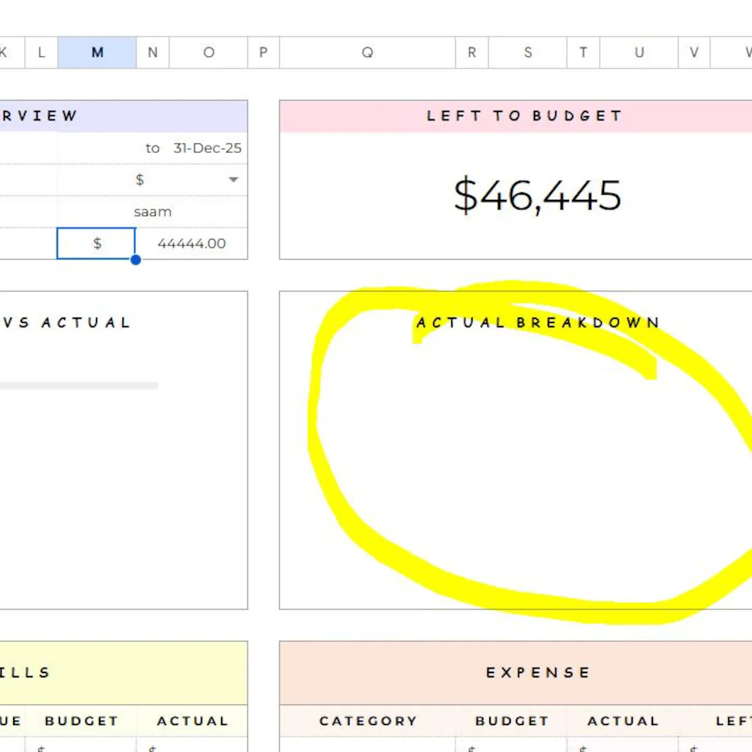Screen dimensions: 752x752
Task: Select column header V
Action: 694,53
